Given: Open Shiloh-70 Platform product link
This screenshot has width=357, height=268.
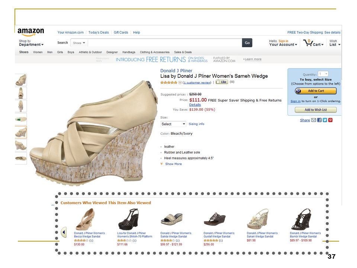Looking at the screenshot, I should click(x=135, y=235).
